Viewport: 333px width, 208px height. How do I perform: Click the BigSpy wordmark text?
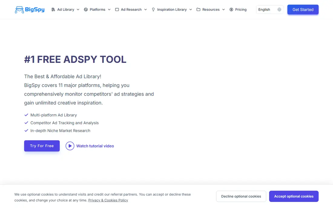pos(35,10)
